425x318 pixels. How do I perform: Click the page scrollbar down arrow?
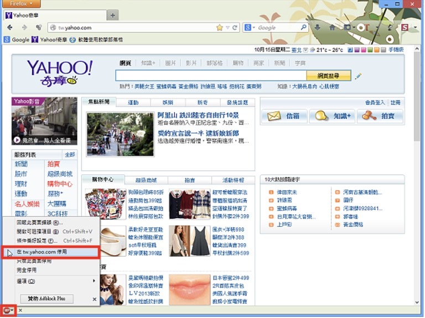[417, 303]
